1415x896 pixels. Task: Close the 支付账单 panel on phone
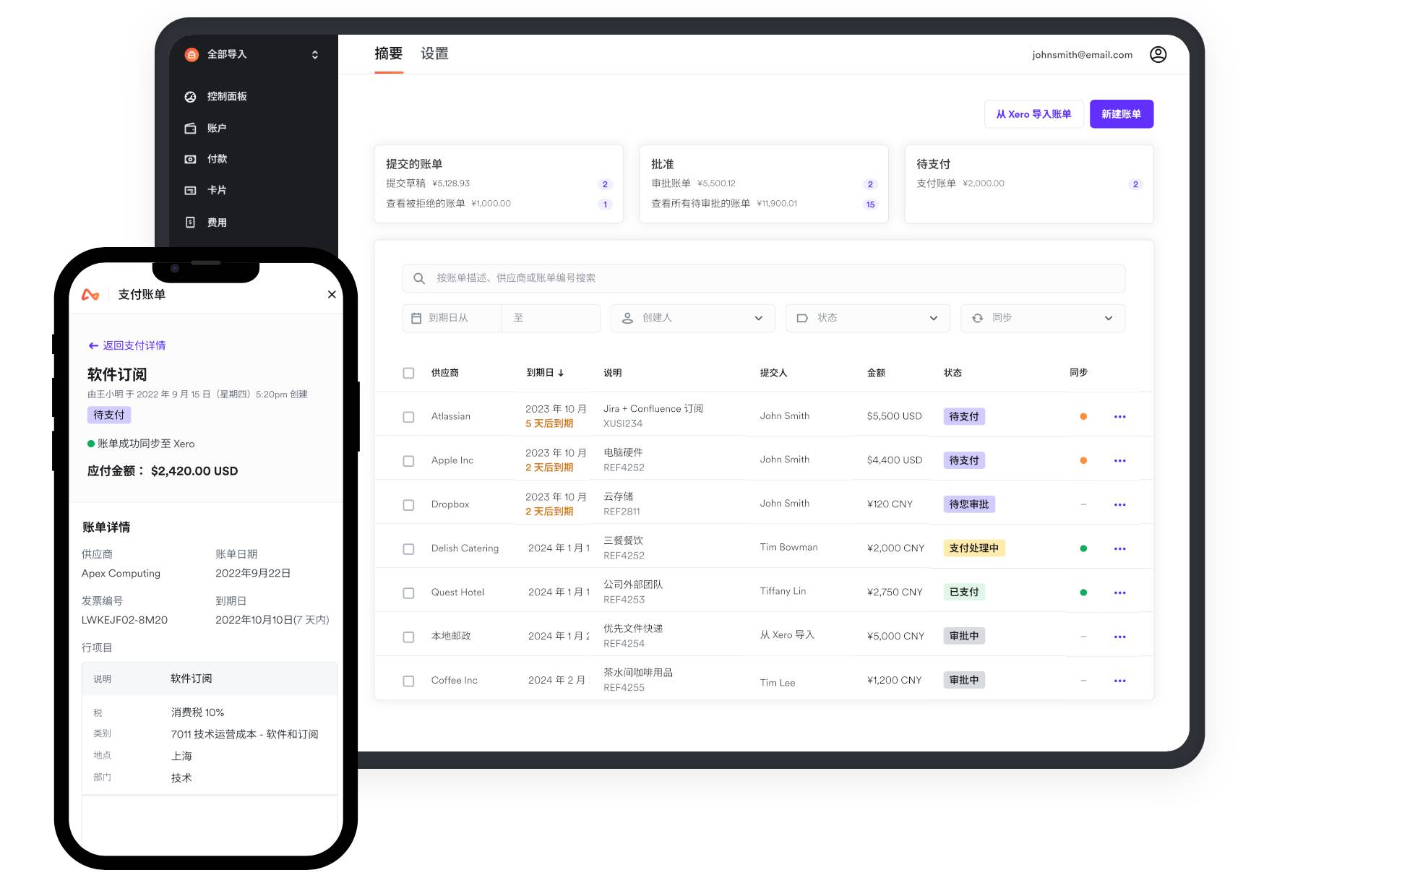tap(332, 295)
